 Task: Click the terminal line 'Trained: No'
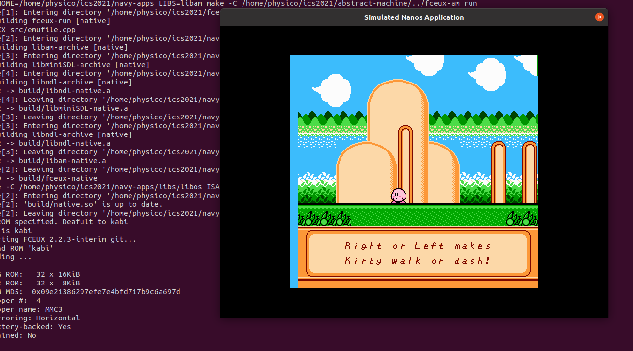coord(18,335)
